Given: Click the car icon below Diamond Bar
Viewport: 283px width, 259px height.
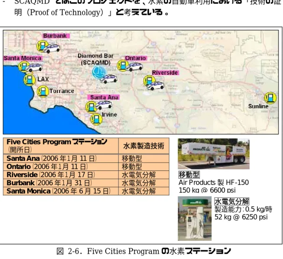Looking at the screenshot, I should click(109, 79).
